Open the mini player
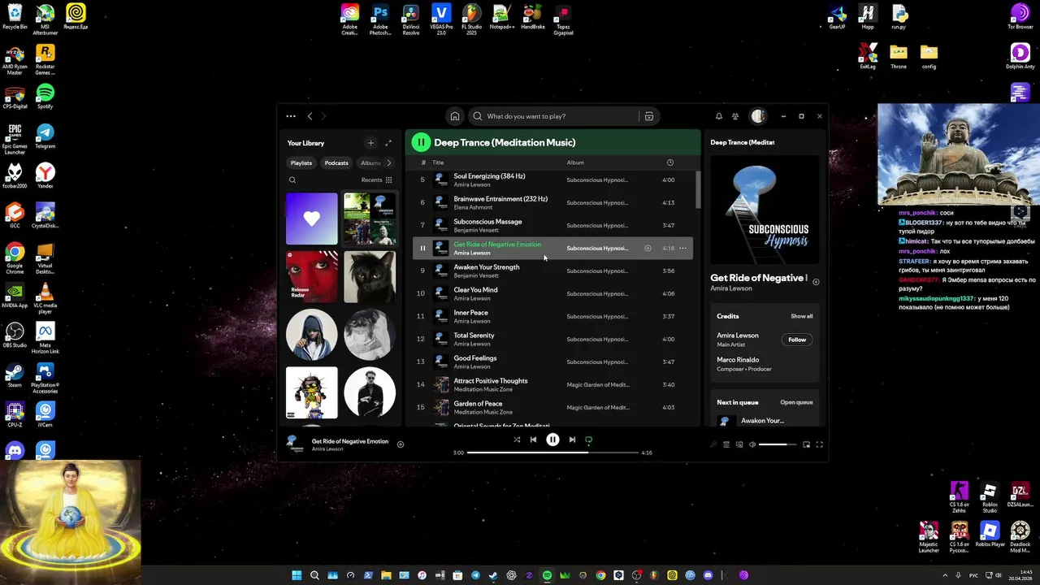The image size is (1040, 585). (x=806, y=444)
